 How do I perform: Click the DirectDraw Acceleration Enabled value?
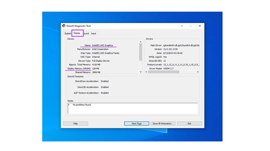pos(105,81)
